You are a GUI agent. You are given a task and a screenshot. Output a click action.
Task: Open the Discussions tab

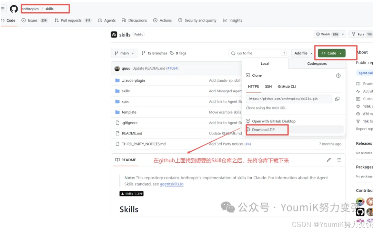[x=134, y=20]
